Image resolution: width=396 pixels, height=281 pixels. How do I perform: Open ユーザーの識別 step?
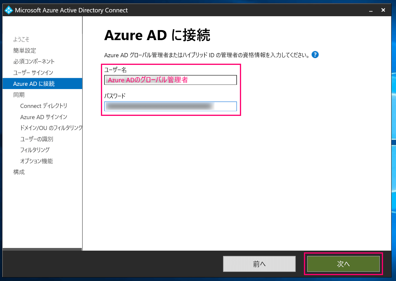37,139
